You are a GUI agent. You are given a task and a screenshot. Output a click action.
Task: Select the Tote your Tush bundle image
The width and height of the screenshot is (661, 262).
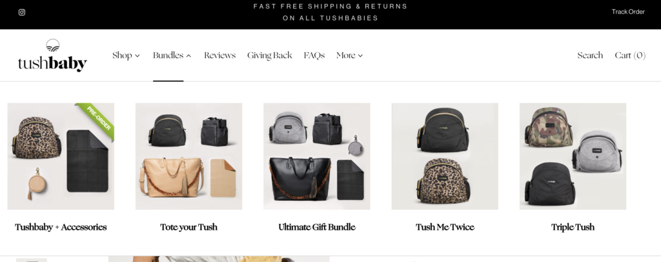(x=189, y=156)
